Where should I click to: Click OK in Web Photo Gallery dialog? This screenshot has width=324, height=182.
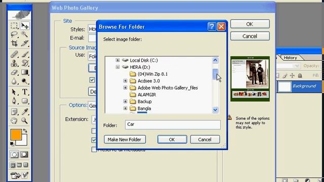[x=250, y=24]
